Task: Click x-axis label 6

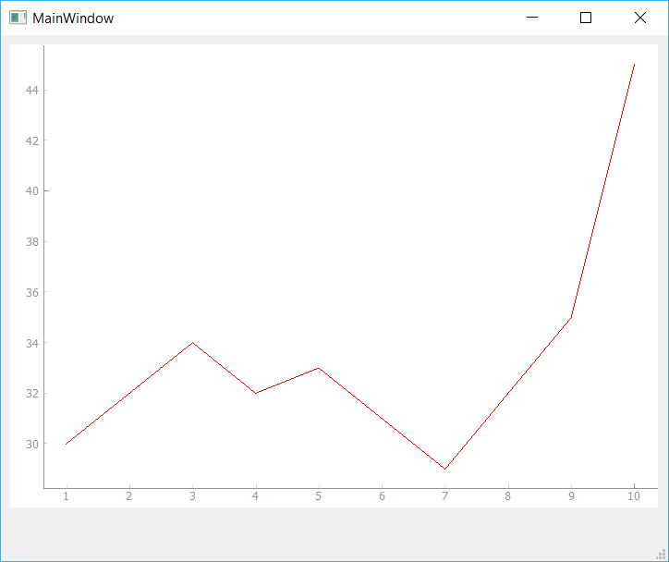Action: coord(382,496)
